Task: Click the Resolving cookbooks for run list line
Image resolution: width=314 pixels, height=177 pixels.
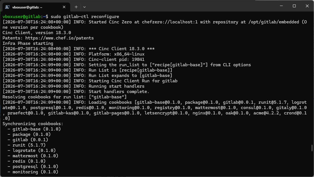Action: [64, 97]
